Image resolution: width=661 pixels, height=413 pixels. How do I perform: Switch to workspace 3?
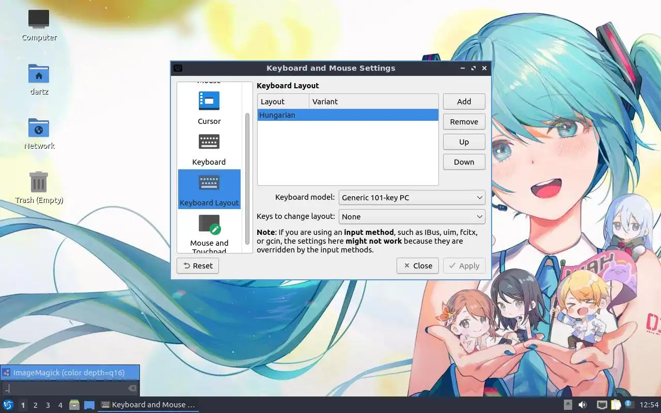point(48,405)
